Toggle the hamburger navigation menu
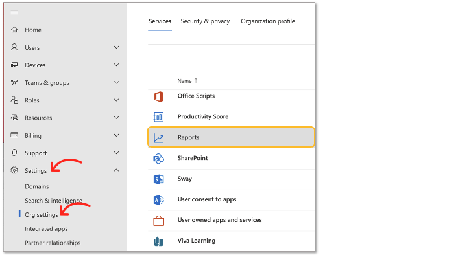458x255 pixels. (14, 12)
